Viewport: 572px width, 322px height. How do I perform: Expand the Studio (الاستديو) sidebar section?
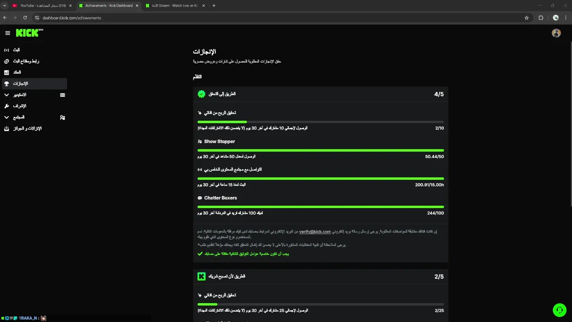click(6, 95)
